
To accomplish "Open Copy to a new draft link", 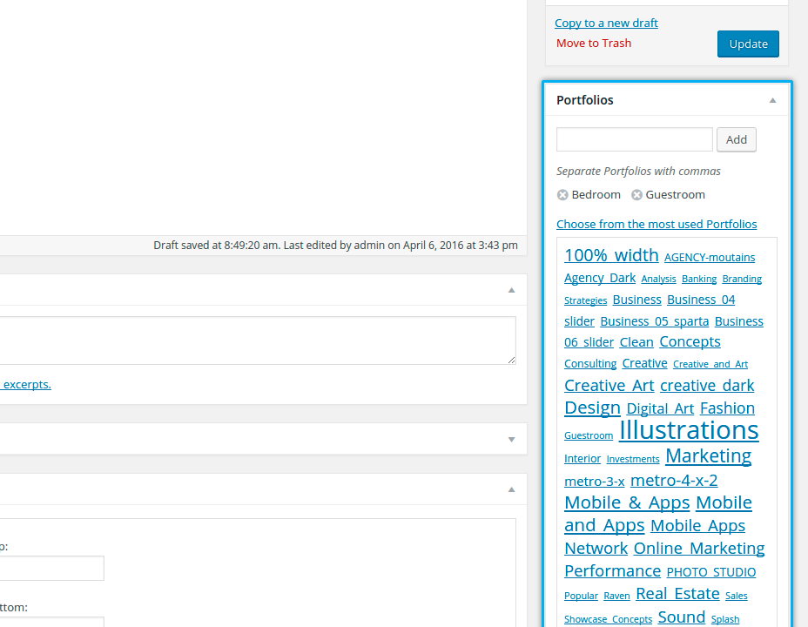I will point(606,24).
